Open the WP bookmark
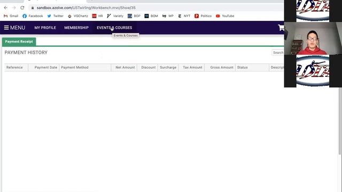The width and height of the screenshot is (342, 192). (168, 16)
